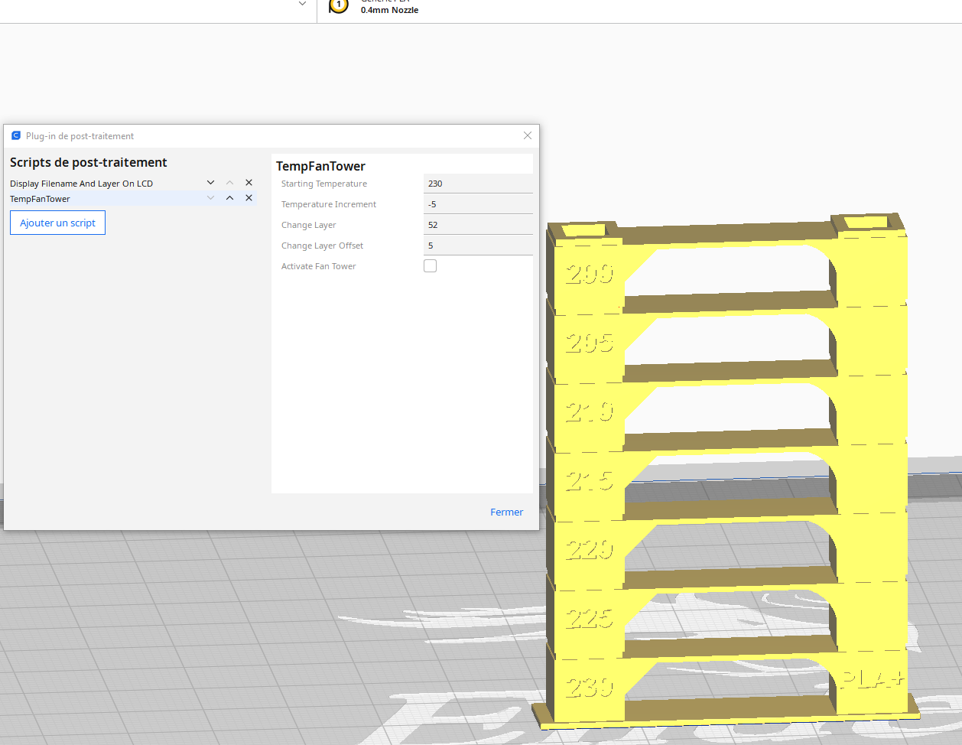This screenshot has width=962, height=745.
Task: Expand the dropdown chevron left of extruder
Action: coord(302,4)
